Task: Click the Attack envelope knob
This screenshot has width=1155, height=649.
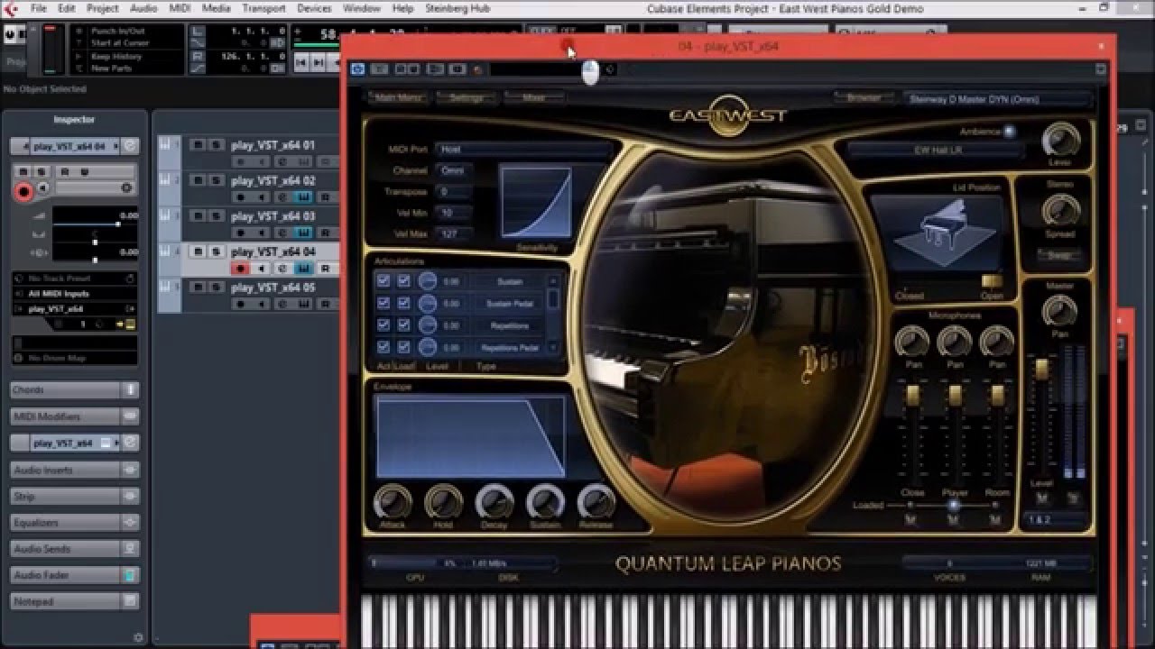Action: point(392,502)
